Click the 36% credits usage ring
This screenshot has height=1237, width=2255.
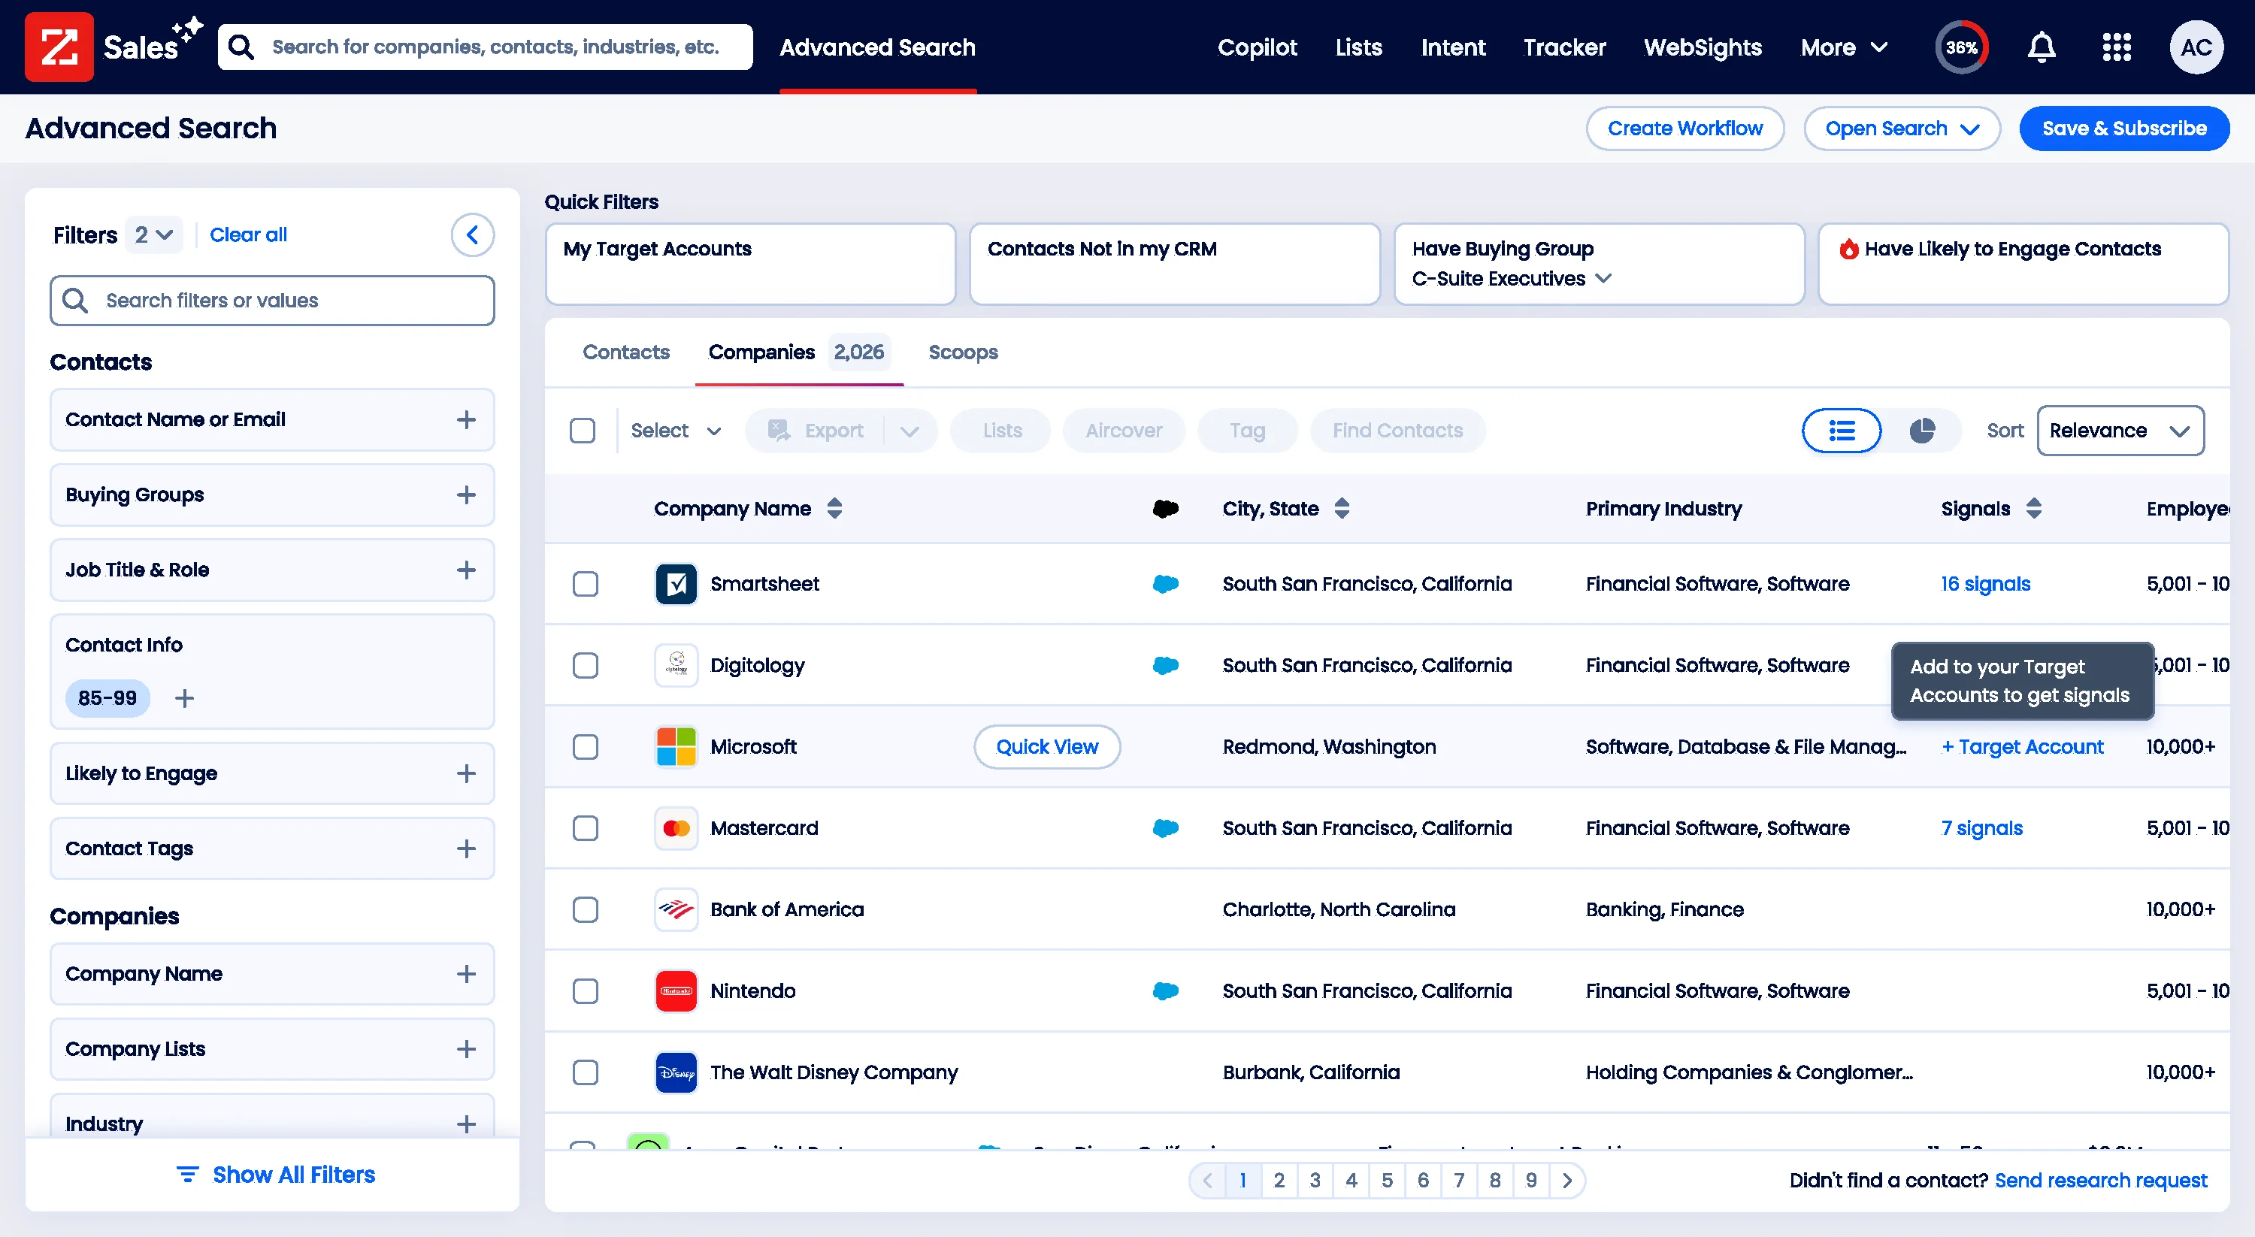tap(1962, 47)
